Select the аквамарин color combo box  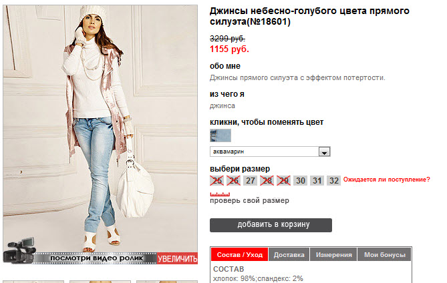270,152
